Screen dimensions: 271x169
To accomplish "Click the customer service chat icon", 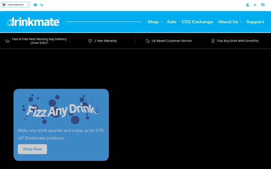I will (x=147, y=41).
